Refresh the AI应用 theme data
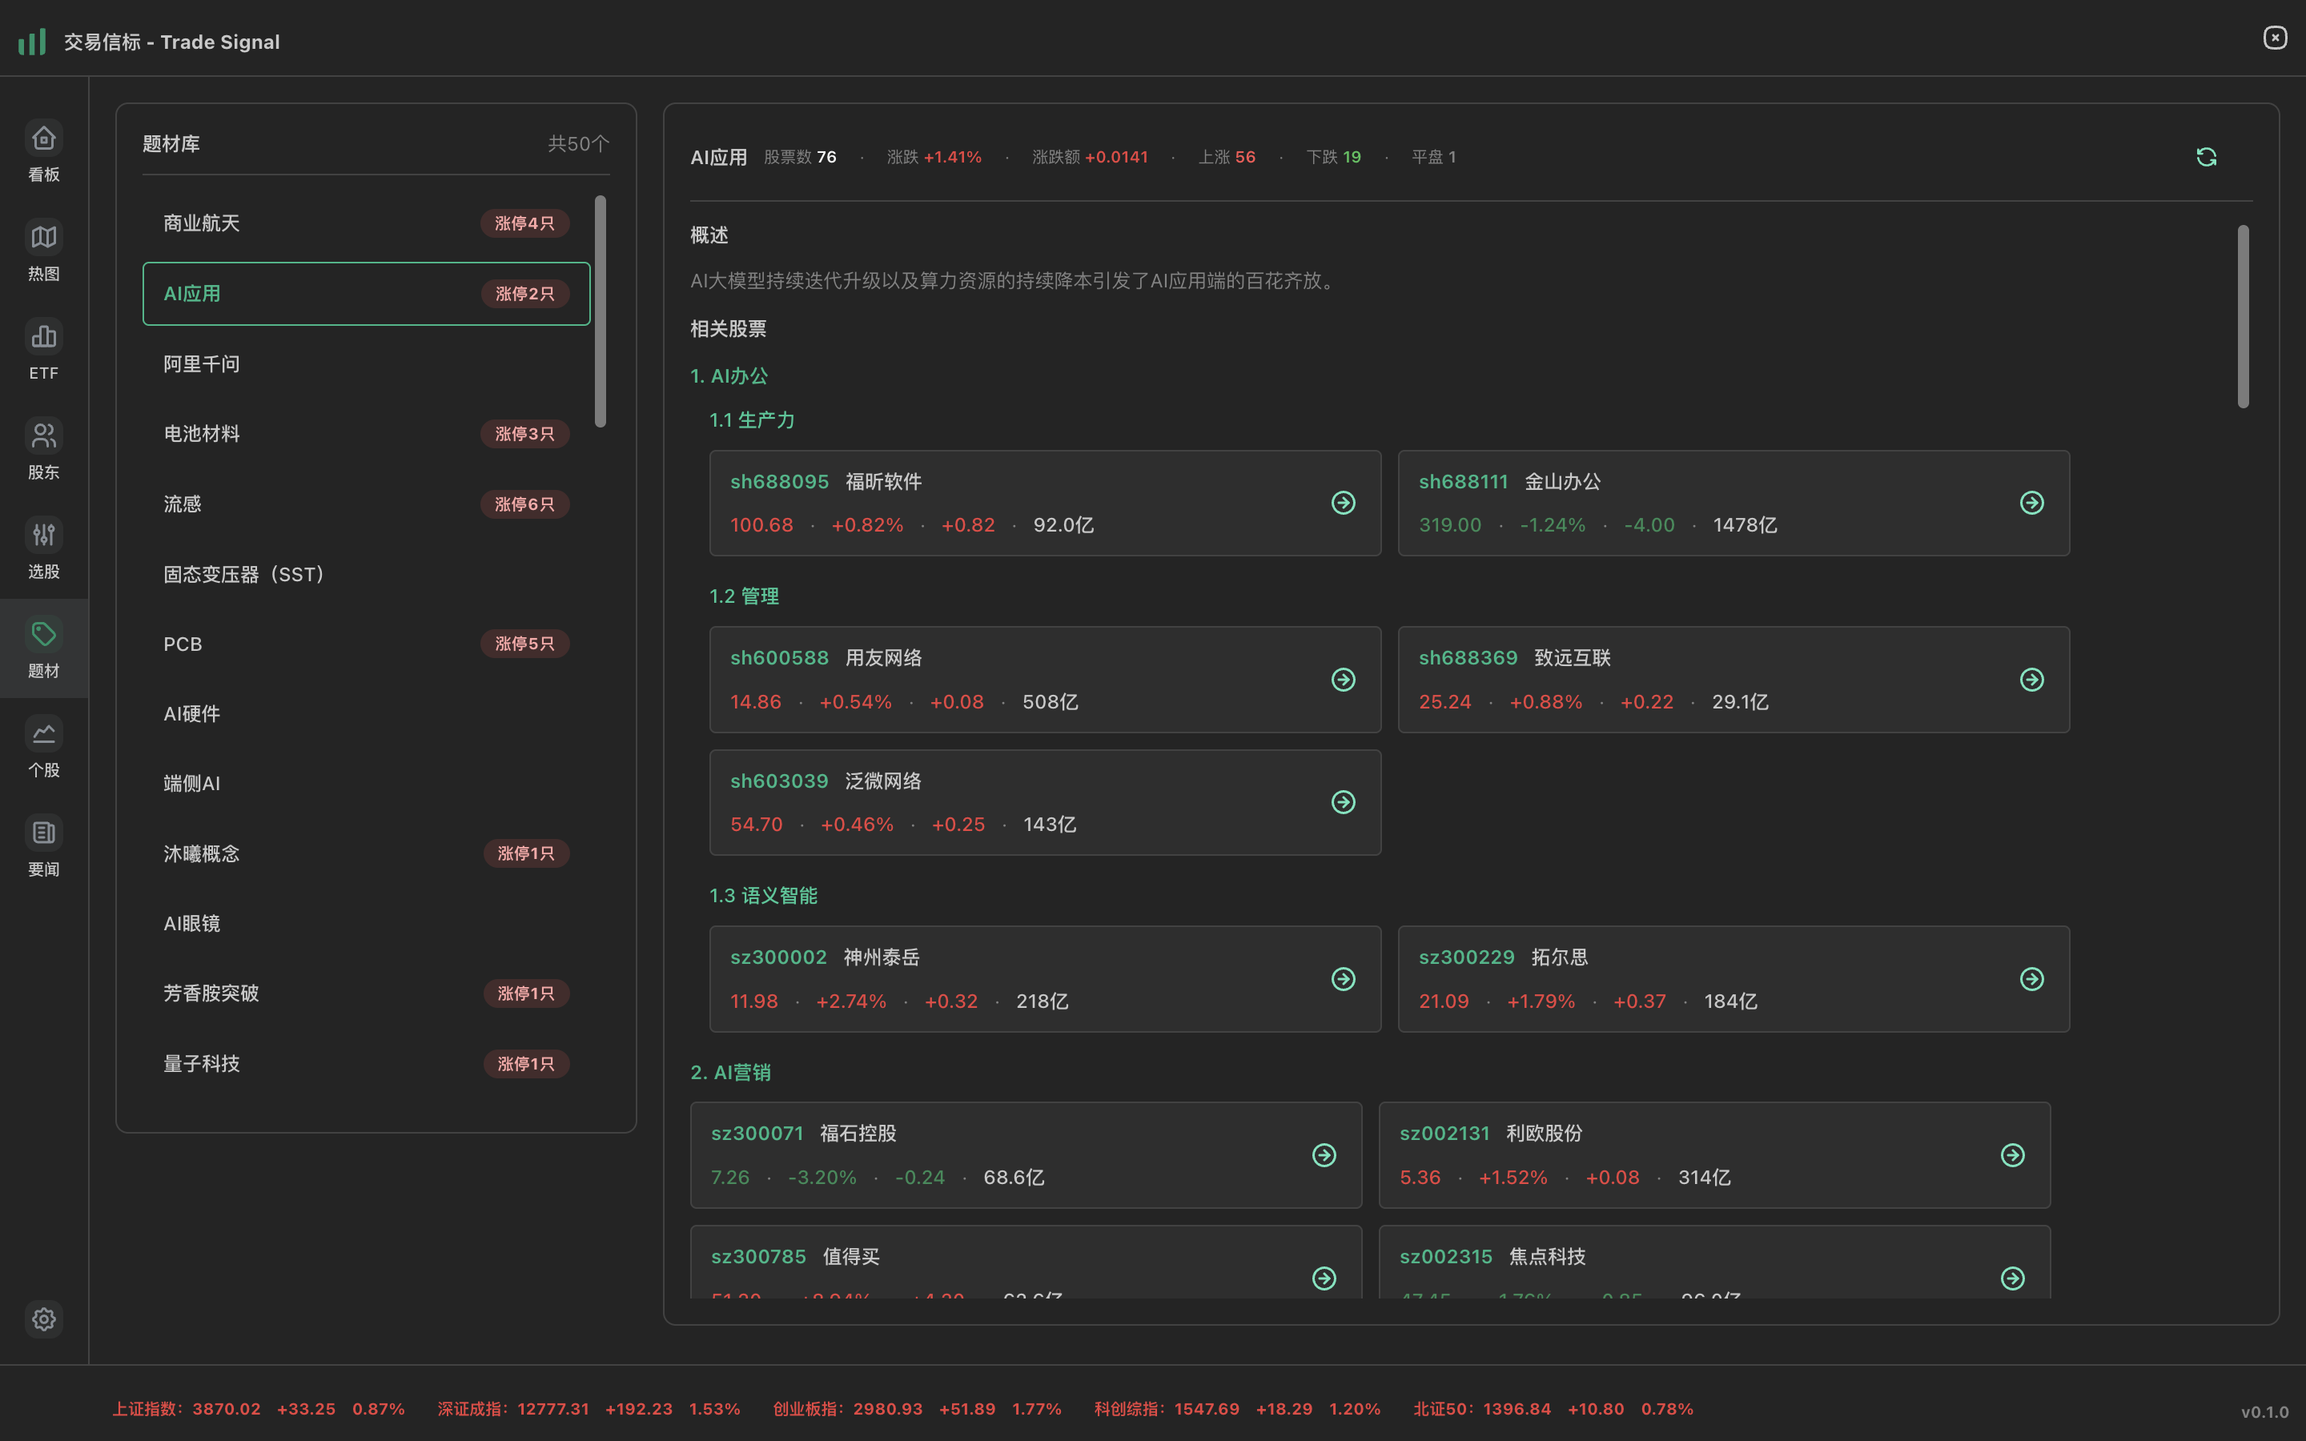 tap(2207, 155)
